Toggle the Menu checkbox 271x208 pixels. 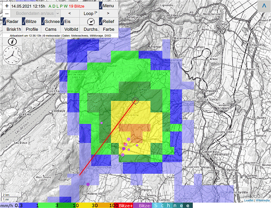tap(101, 6)
